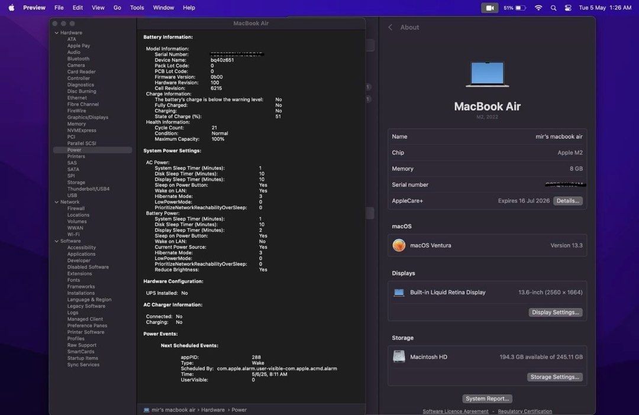Open Storage Settings
This screenshot has height=415, width=639.
tap(554, 377)
